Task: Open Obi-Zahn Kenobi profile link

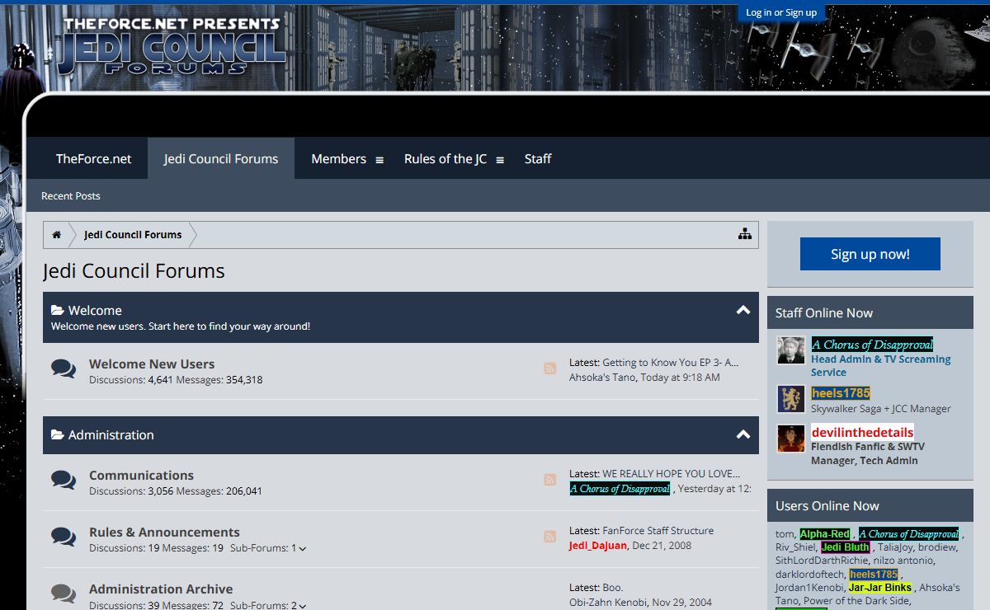Action: point(608,602)
